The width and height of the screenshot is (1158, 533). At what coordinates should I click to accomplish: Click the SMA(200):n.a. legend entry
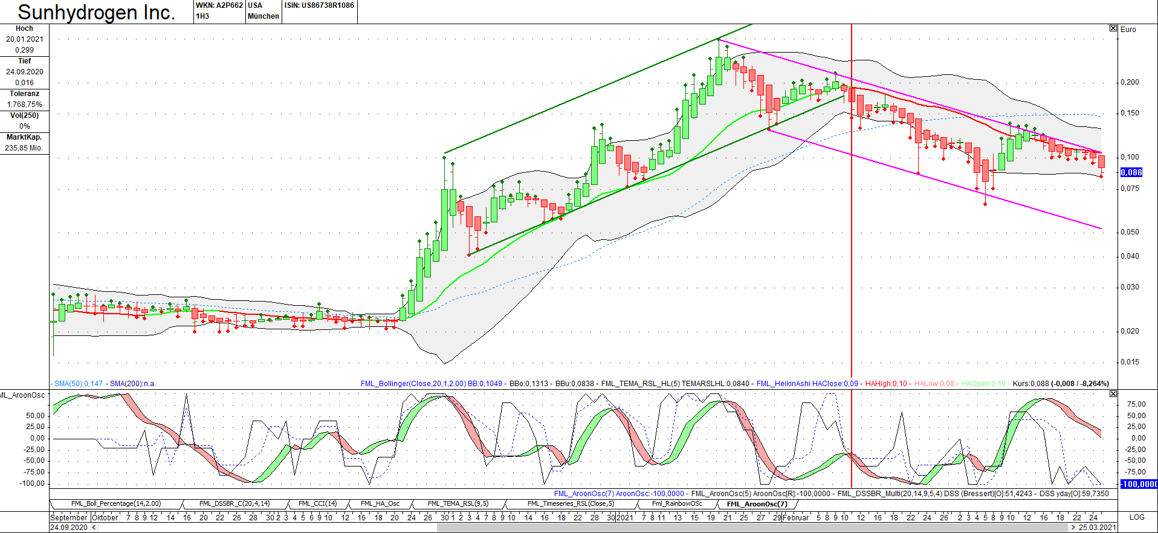click(x=132, y=384)
